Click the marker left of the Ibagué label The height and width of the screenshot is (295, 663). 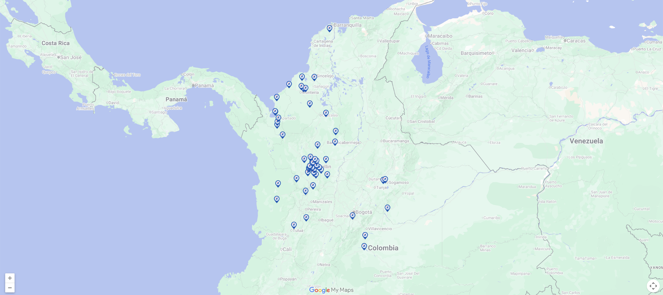click(306, 217)
